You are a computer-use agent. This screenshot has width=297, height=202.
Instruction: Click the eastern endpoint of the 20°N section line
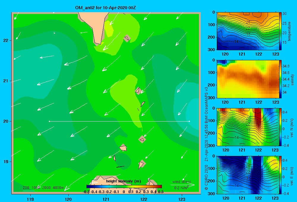(189, 121)
